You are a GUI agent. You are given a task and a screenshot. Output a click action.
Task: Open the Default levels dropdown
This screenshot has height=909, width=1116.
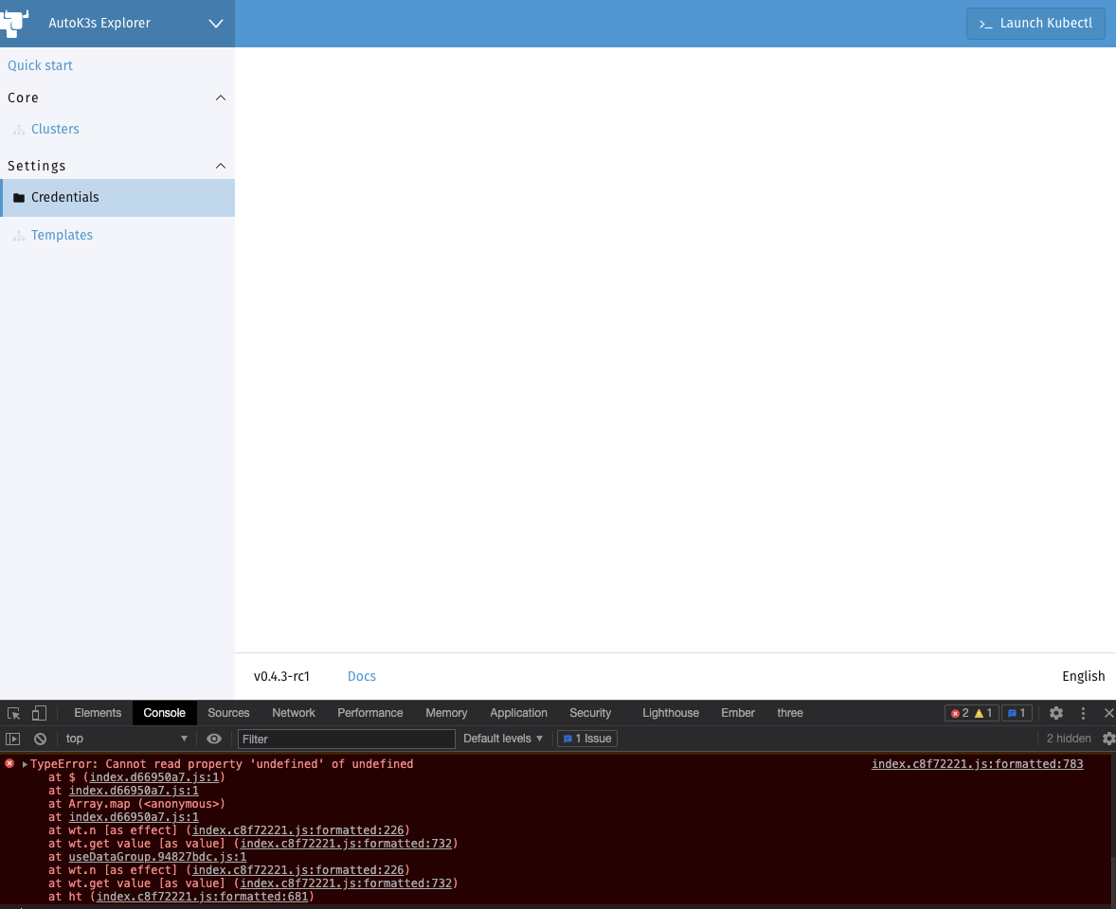pyautogui.click(x=502, y=739)
